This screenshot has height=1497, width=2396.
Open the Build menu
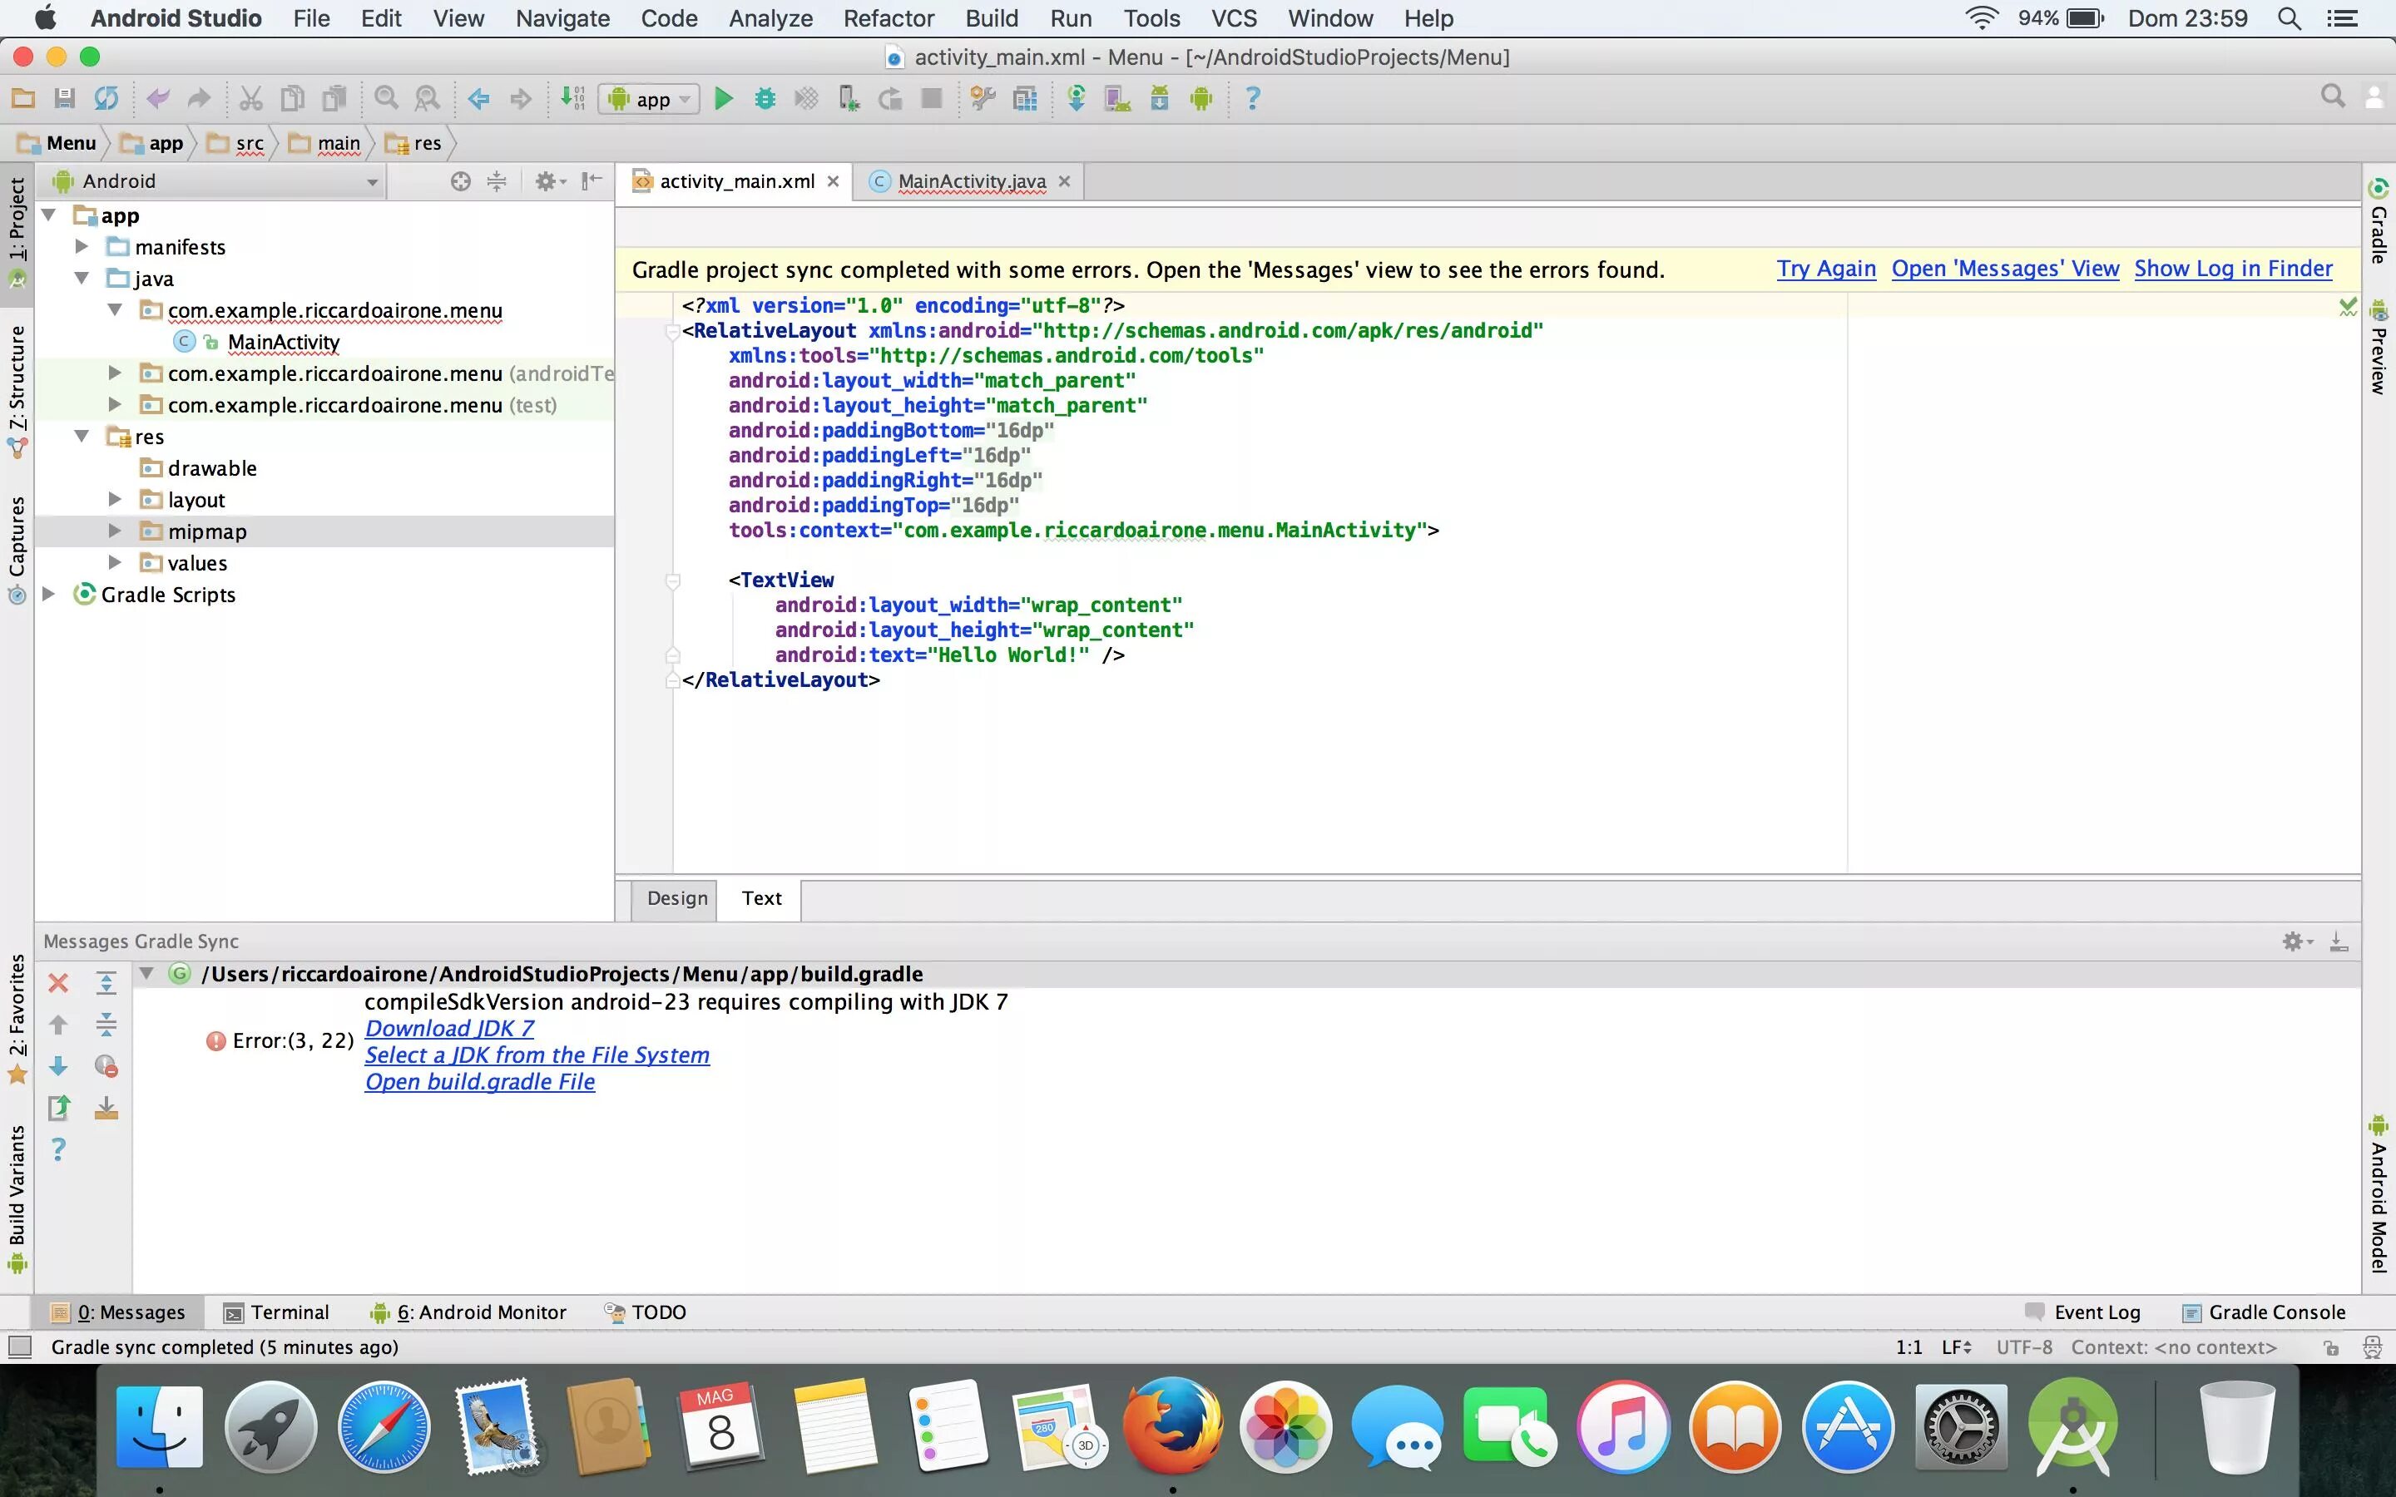(991, 17)
